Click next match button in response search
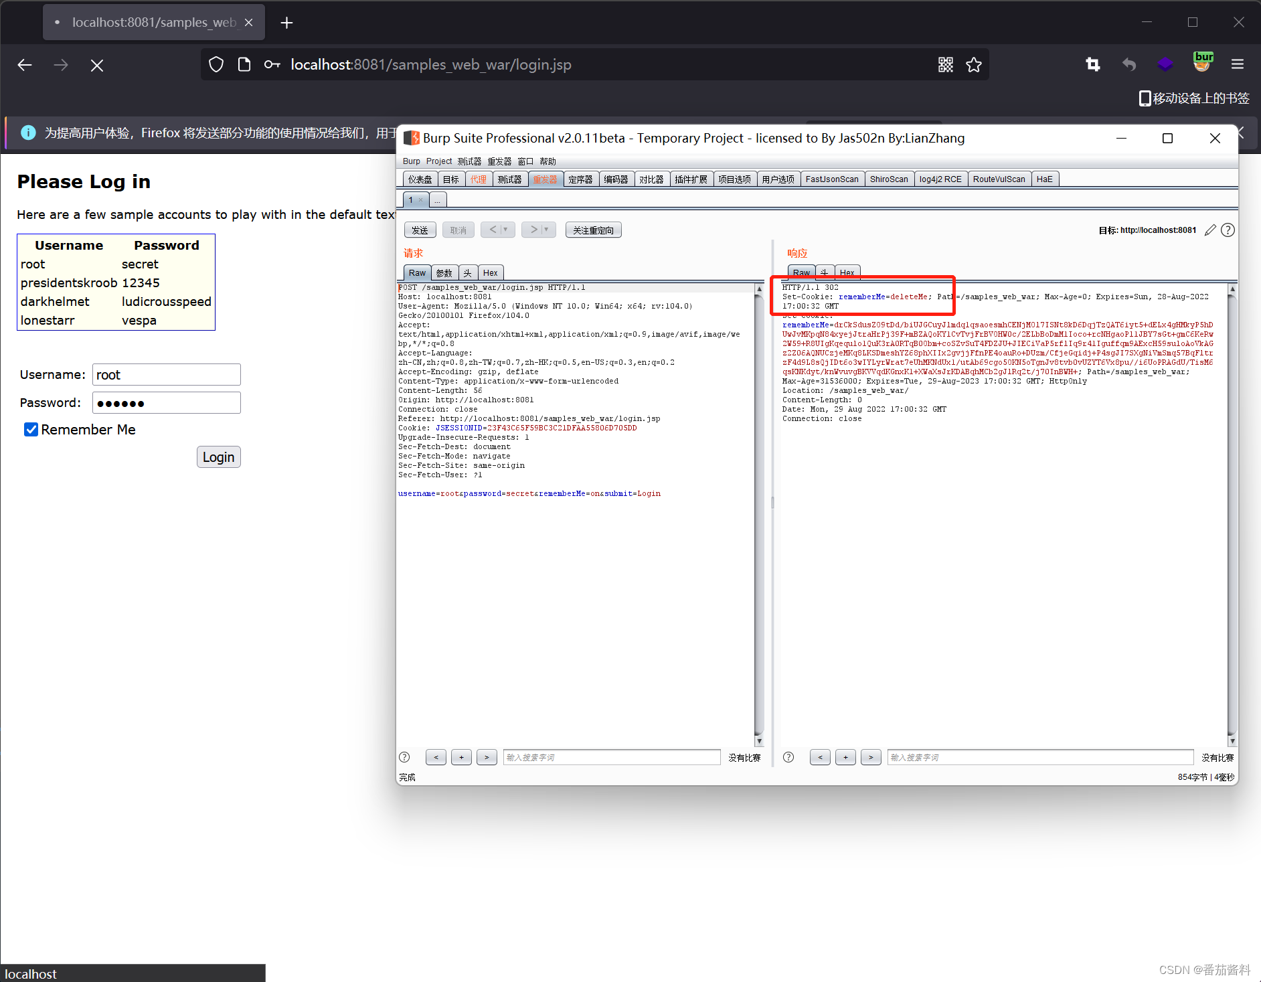The height and width of the screenshot is (982, 1261). coord(871,757)
